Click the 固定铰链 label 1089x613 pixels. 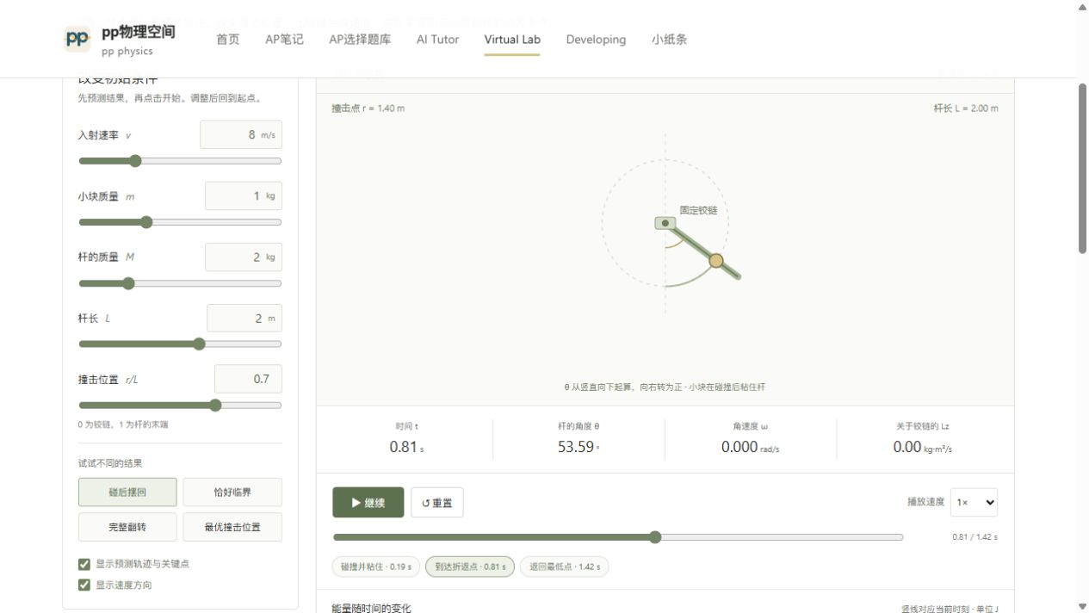(698, 210)
